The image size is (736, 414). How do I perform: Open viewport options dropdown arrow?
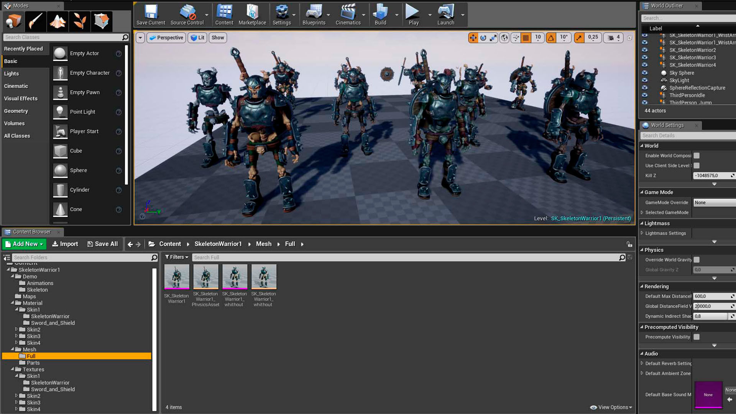(140, 38)
